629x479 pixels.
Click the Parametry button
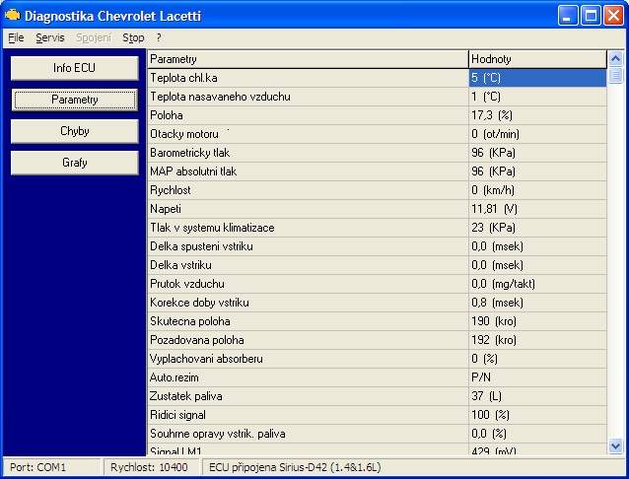pos(75,100)
